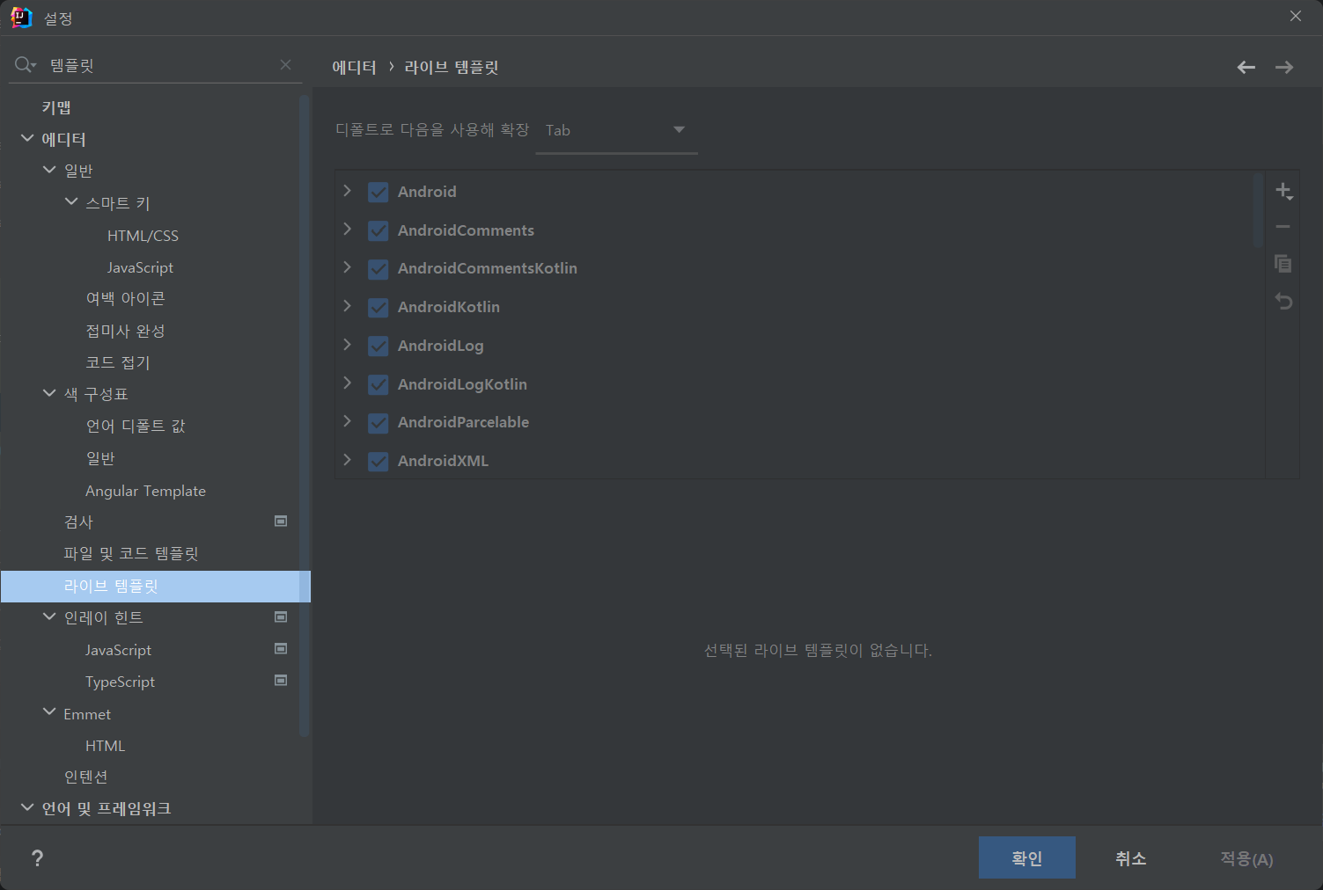Expand the AndroidComments group
1323x890 pixels.
[347, 230]
